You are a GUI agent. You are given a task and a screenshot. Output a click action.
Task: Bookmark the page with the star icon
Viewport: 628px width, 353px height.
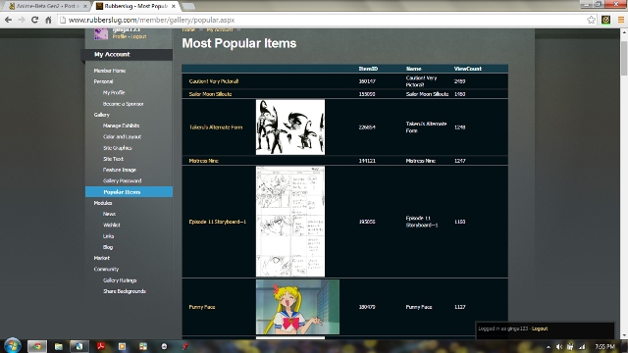click(x=591, y=20)
